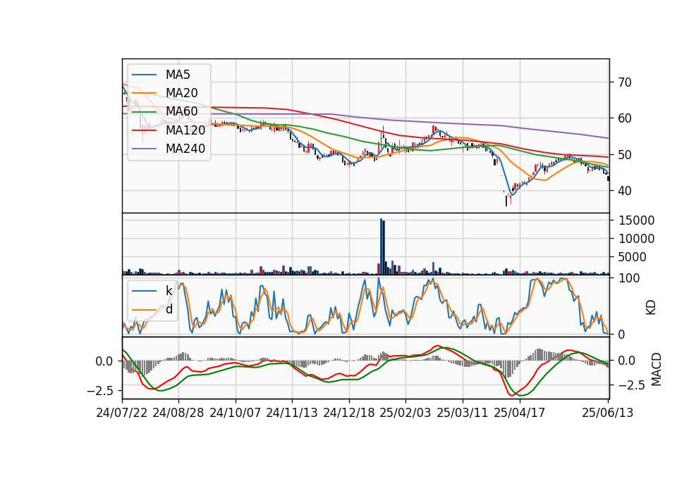Viewport: 677px width, 486px height.
Task: Click the lowest candlestick near April 2025
Action: [x=506, y=201]
